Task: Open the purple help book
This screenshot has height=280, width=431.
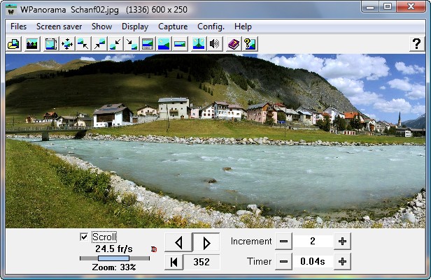Action: click(x=234, y=44)
